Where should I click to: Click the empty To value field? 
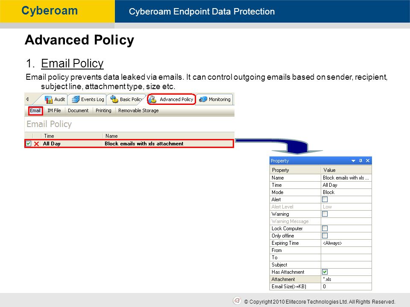(346, 258)
